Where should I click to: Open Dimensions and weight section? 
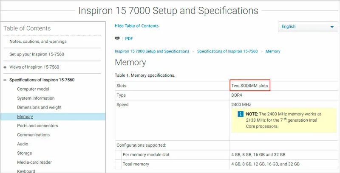[39, 107]
